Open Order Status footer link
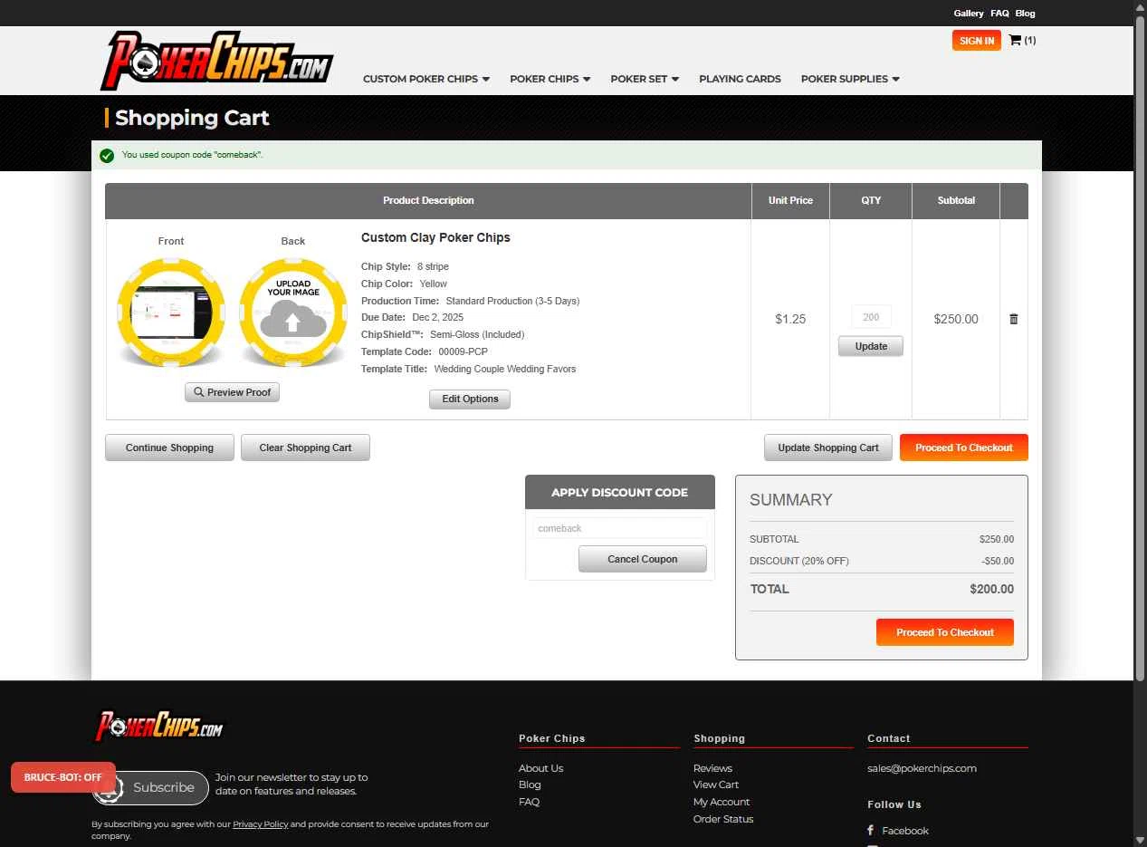Image resolution: width=1147 pixels, height=847 pixels. point(723,819)
